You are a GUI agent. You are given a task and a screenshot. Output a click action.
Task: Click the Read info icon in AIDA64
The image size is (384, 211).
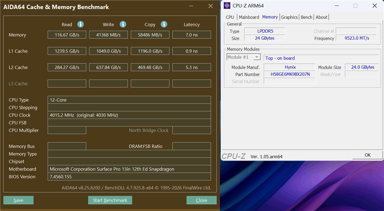pyautogui.click(x=81, y=24)
